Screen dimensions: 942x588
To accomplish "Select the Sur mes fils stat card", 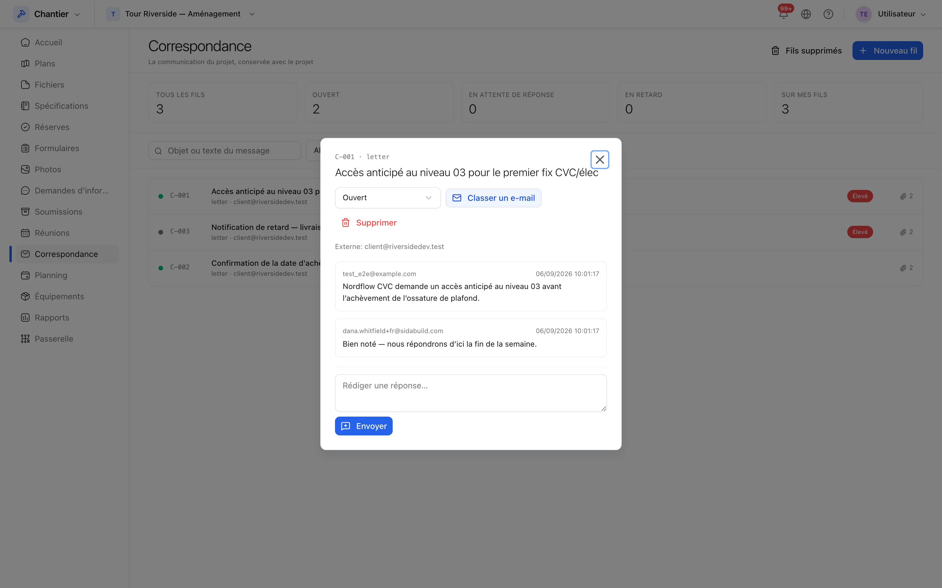I will pyautogui.click(x=848, y=103).
